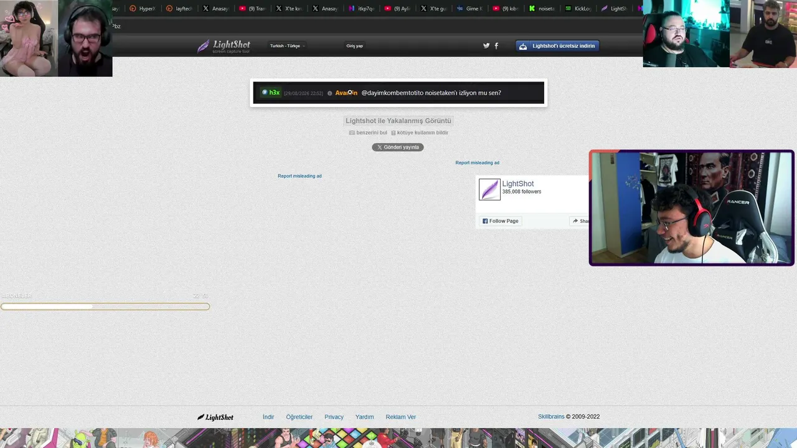Switch to the YouTube (9) Tran browser tab
Screen dimensions: 797x448
252,9
